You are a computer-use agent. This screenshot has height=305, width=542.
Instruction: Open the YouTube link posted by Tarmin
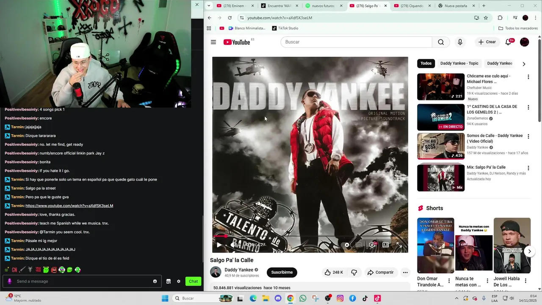pyautogui.click(x=69, y=206)
